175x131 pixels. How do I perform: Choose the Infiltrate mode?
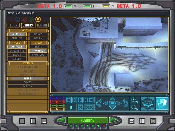[17, 51]
